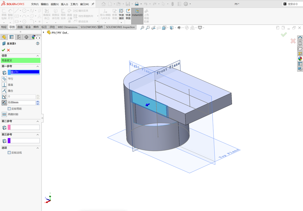Screen dimensions: 303x211
Task: Toggle the offset distance icon
Action: (4, 103)
